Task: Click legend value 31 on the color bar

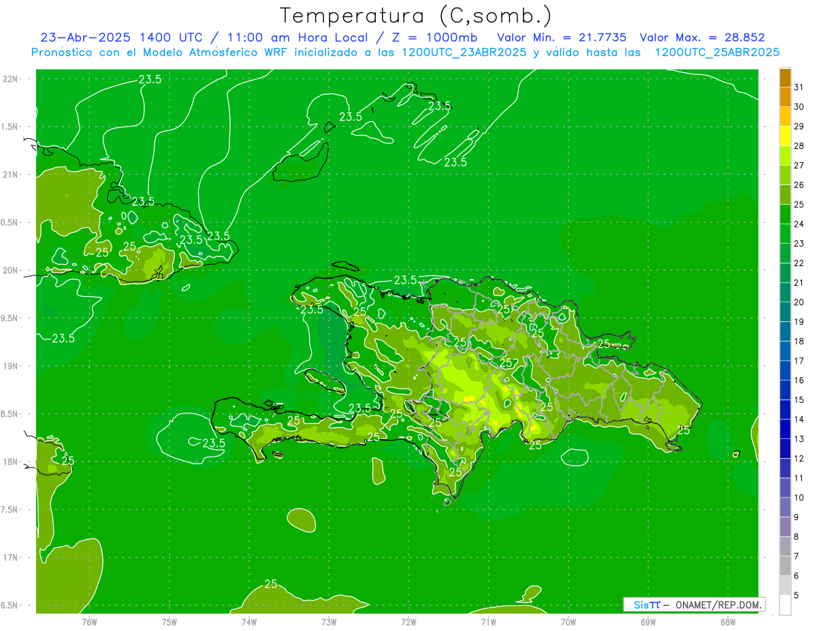Action: 799,87
